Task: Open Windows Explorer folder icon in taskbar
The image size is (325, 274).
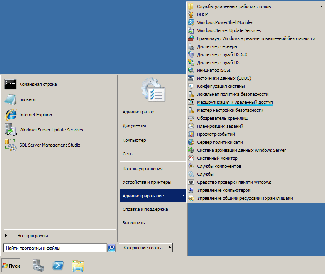Action: point(78,265)
